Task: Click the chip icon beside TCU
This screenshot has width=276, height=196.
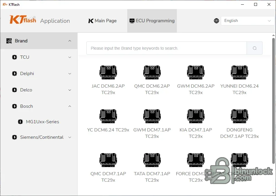Action: point(14,57)
